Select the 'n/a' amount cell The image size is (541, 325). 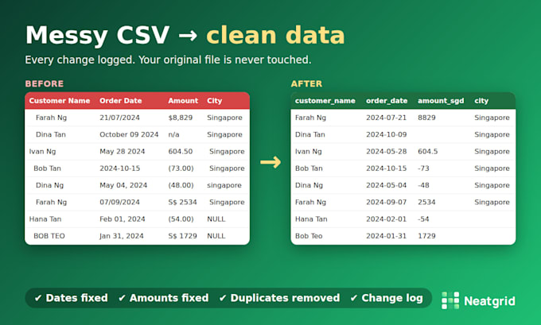[173, 134]
